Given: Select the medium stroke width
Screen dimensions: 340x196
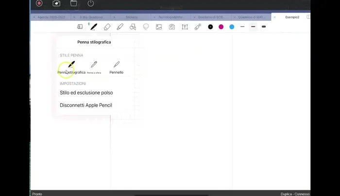Looking at the screenshot, I should click(x=253, y=27).
